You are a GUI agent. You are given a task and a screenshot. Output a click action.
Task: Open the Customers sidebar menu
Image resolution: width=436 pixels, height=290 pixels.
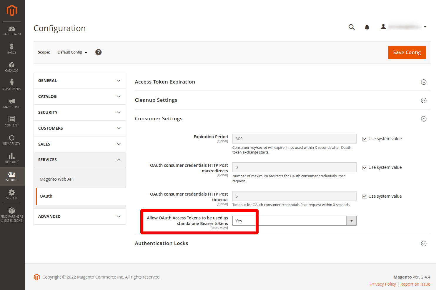[x=12, y=85]
